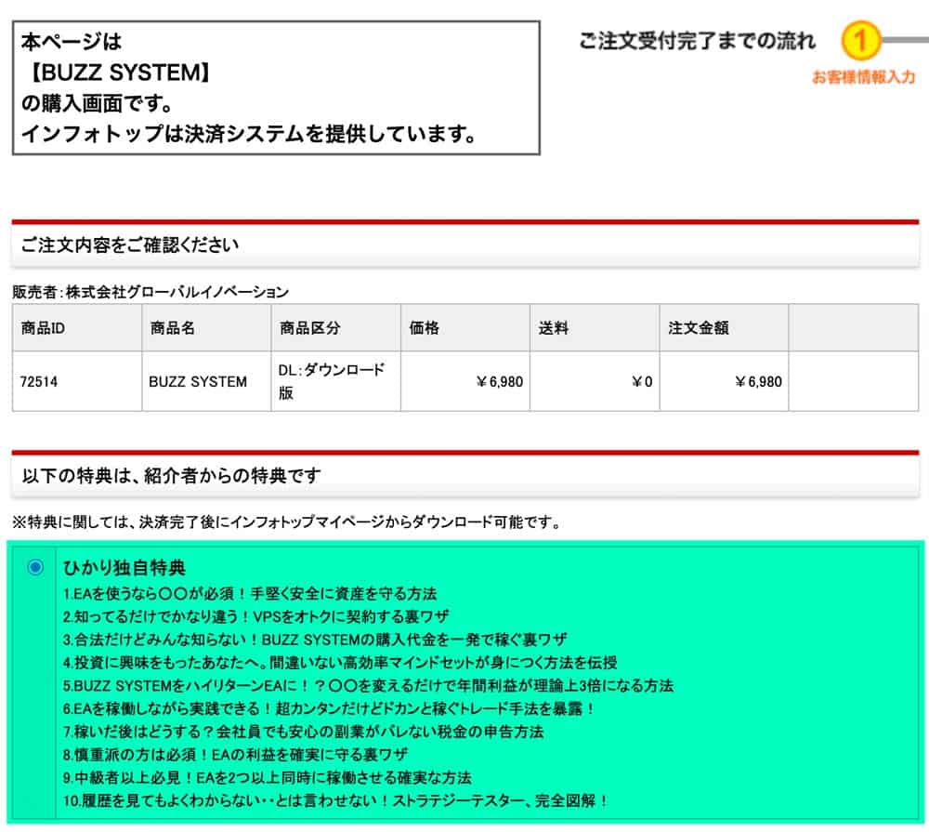Select the ひかり独自特典 radio button
The width and height of the screenshot is (929, 832).
(x=35, y=567)
